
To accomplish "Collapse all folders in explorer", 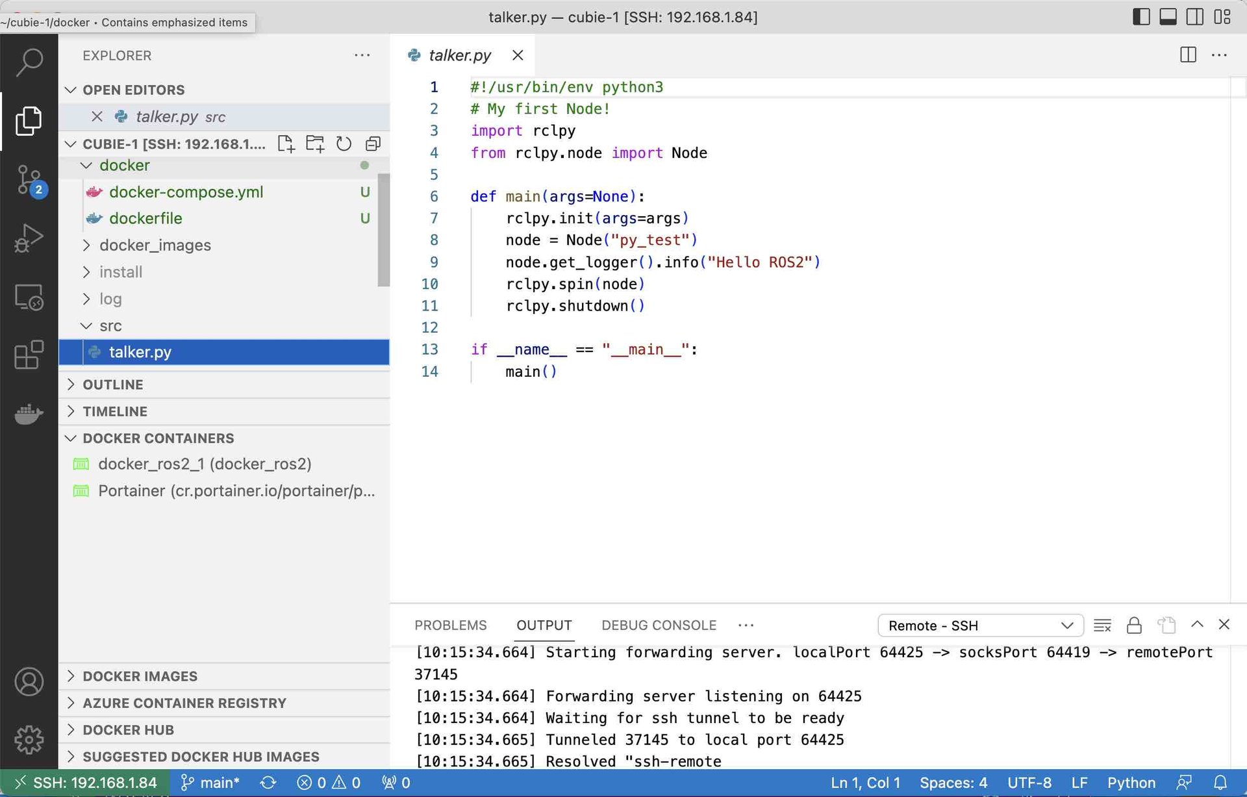I will pyautogui.click(x=373, y=144).
